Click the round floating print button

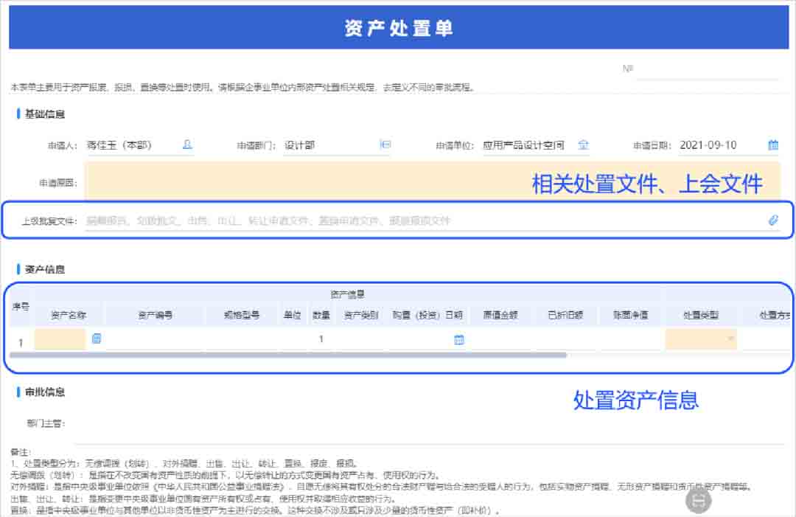click(x=699, y=501)
